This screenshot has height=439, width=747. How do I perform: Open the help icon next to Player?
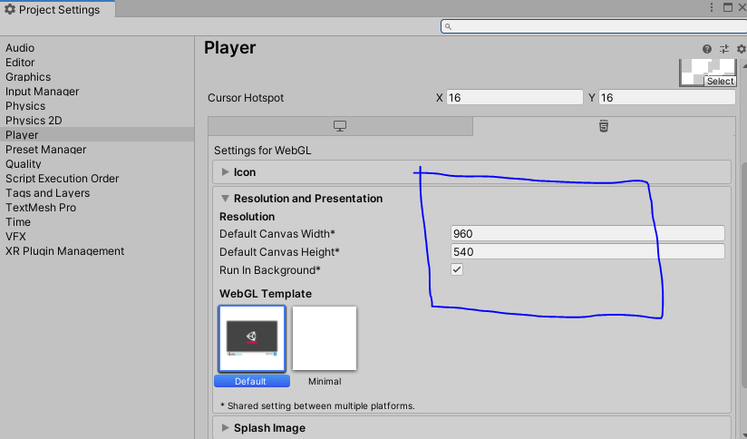[707, 49]
